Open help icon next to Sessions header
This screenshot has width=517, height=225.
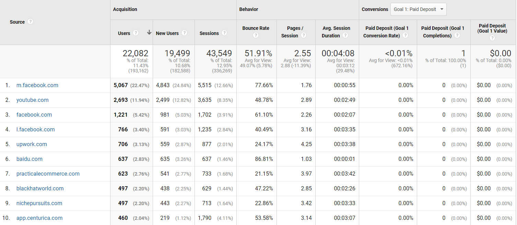[x=224, y=33]
